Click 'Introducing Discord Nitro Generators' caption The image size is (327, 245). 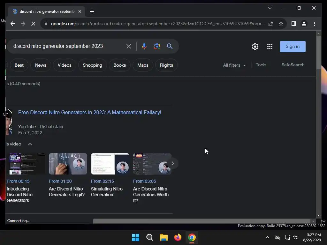[x=19, y=195]
